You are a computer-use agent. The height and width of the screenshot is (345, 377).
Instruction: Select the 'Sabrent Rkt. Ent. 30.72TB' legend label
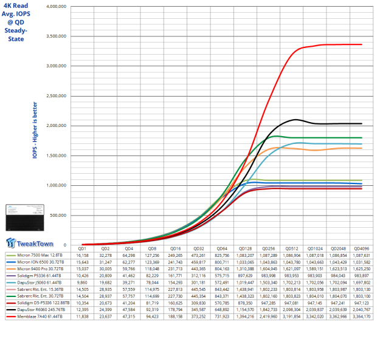(40, 296)
